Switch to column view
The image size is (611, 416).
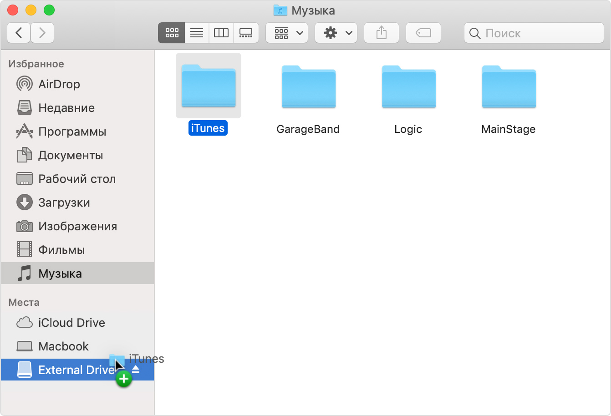point(221,33)
